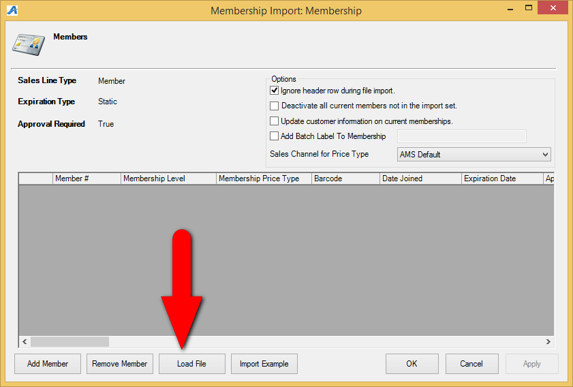
Task: Click the Members membership card icon
Action: pos(29,44)
